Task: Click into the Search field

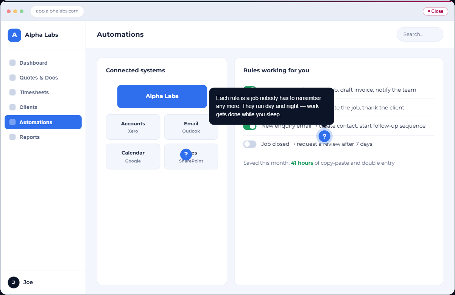Action: tap(420, 34)
